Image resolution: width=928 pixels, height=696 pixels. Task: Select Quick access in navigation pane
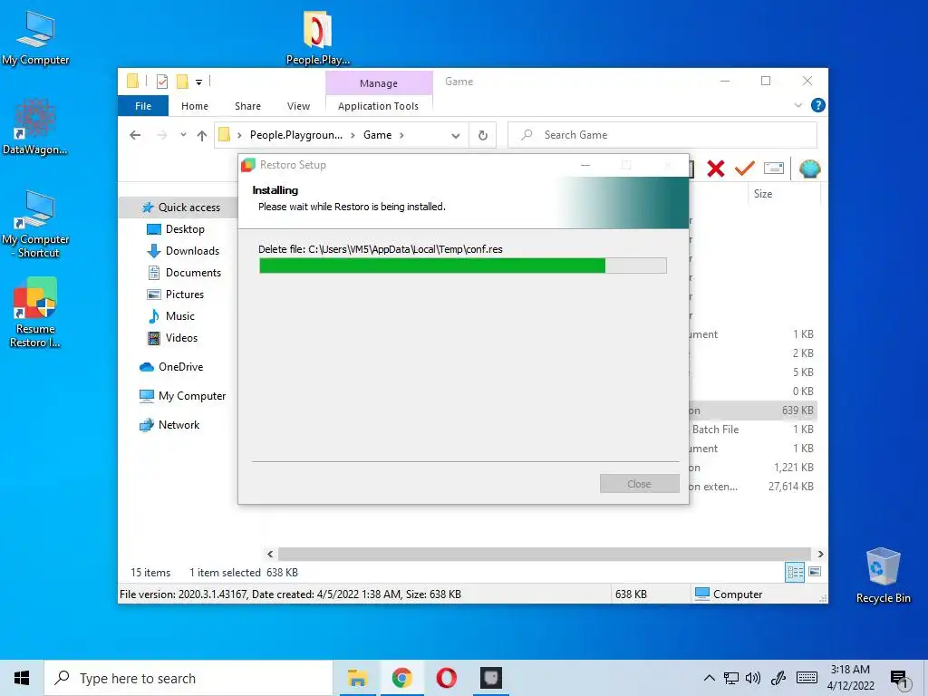(180, 208)
